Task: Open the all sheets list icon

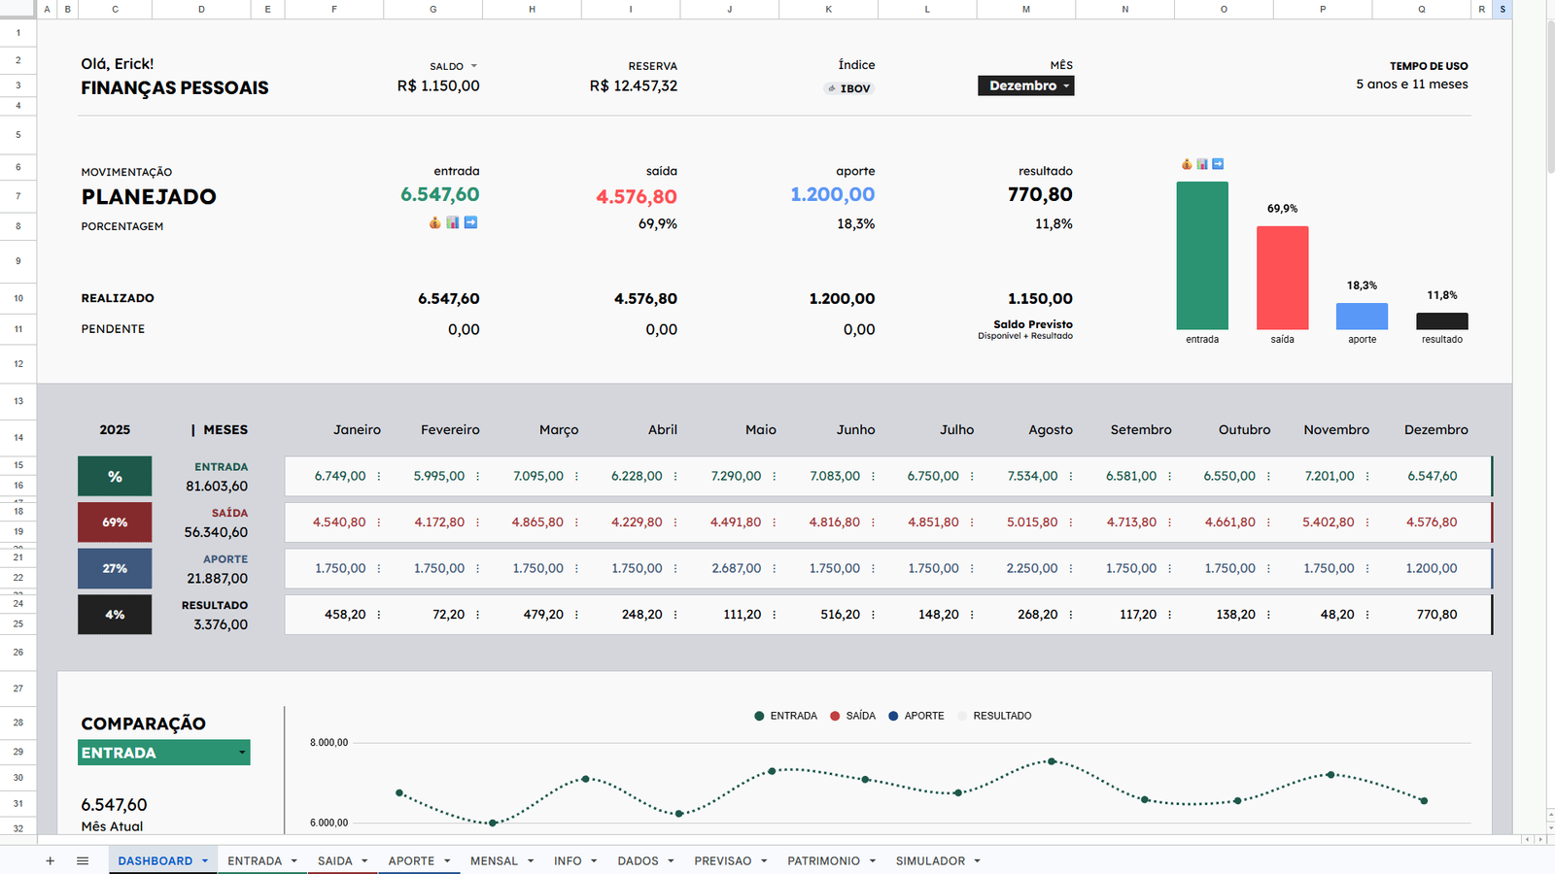Action: tap(83, 860)
